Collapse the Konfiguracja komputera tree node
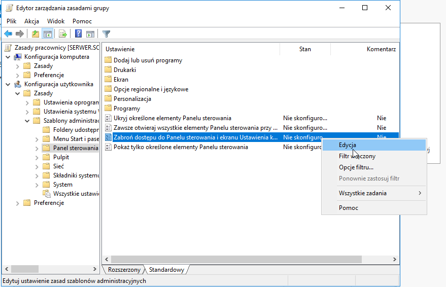 pyautogui.click(x=8, y=57)
